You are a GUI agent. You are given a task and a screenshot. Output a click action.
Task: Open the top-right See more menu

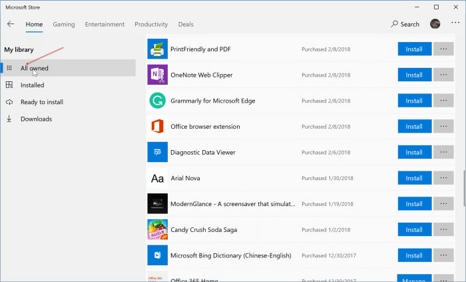[455, 23]
